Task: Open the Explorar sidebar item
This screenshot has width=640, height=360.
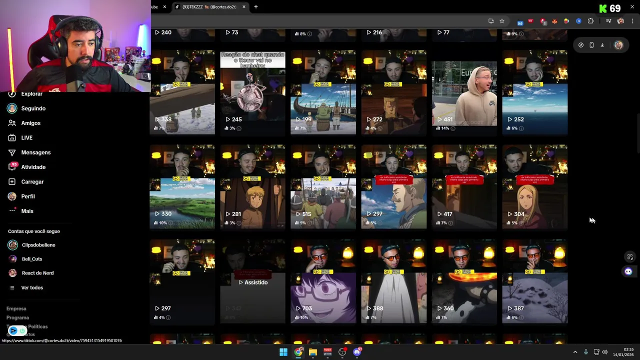Action: click(x=31, y=94)
